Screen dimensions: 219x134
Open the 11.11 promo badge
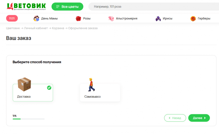click(12, 18)
